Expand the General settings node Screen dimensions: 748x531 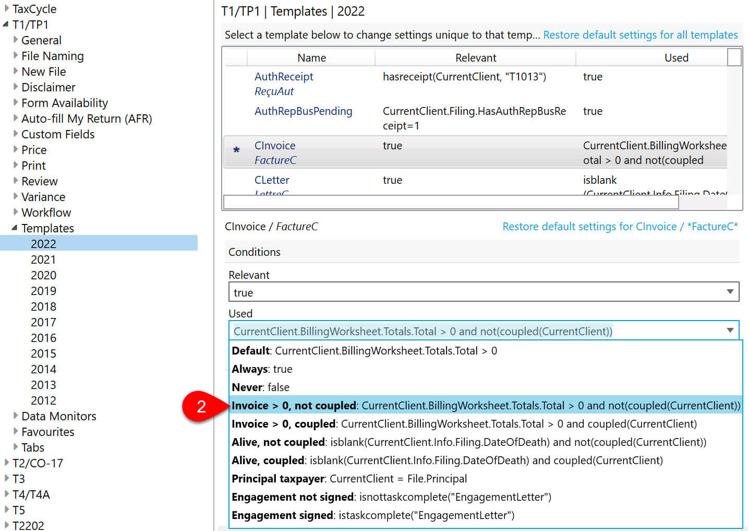(16, 40)
